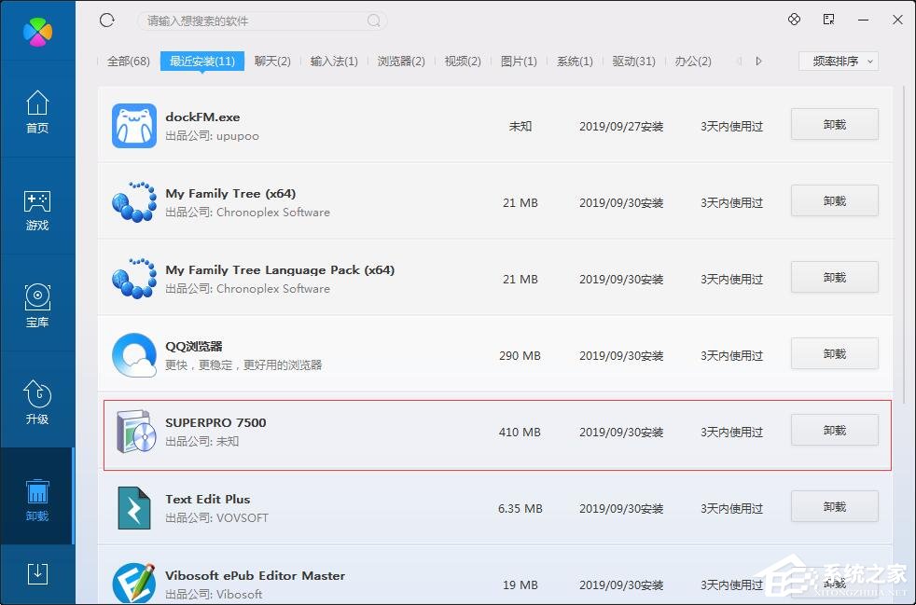Open the 驱动(31) category tab

633,61
